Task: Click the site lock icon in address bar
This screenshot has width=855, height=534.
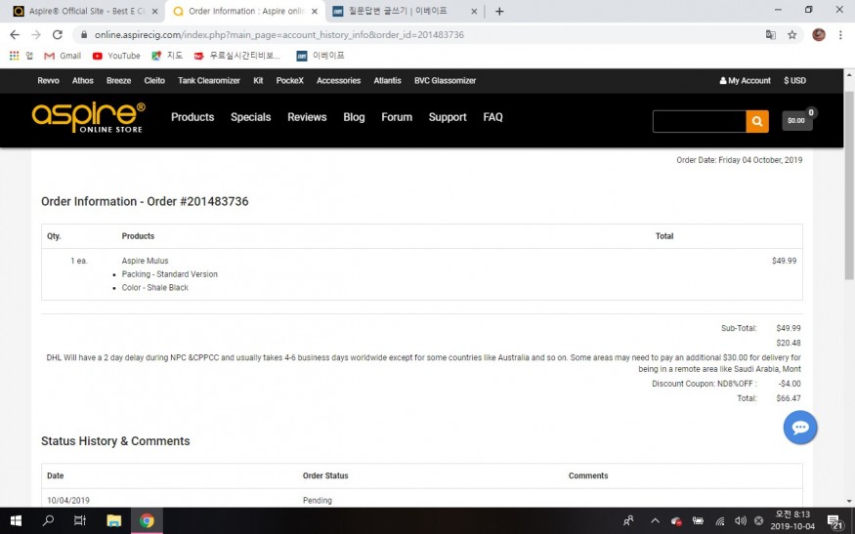Action: coord(83,35)
